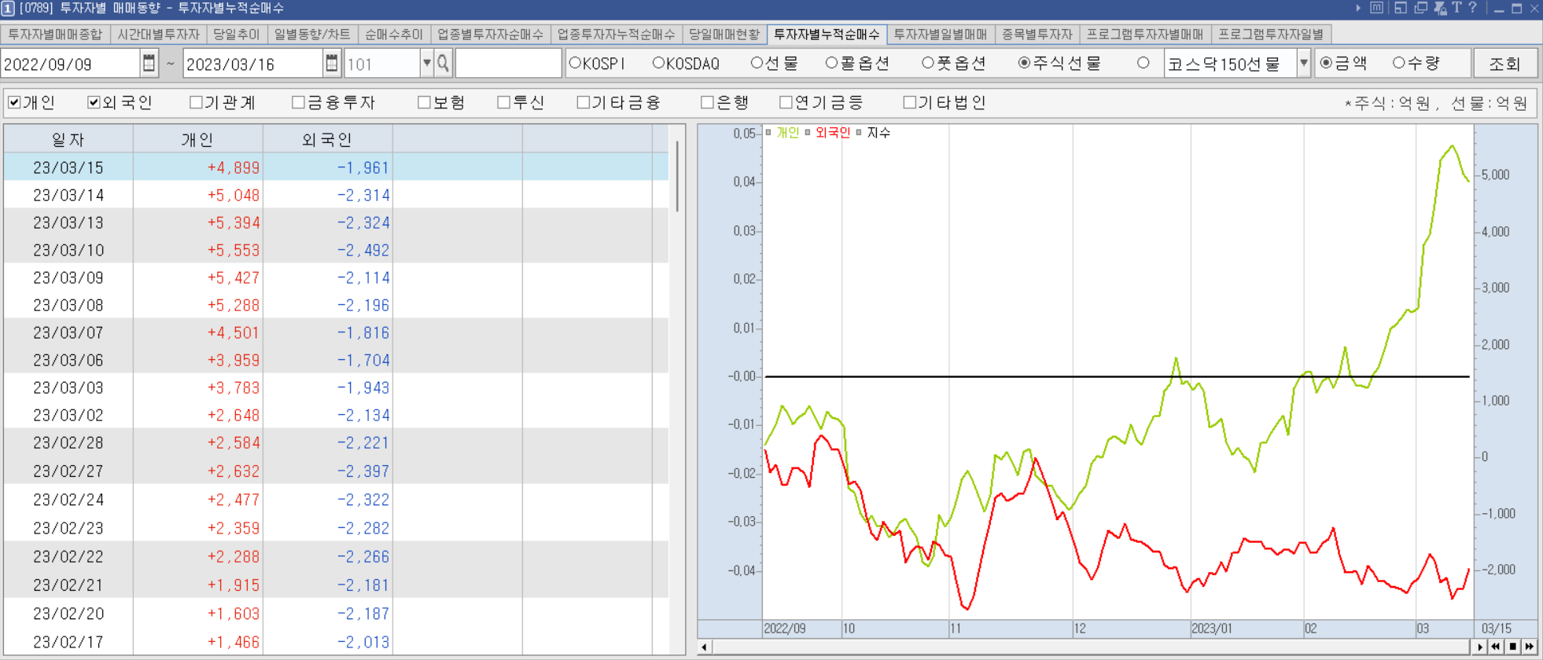Switch to the 종목별투자자 tab

coord(1037,35)
